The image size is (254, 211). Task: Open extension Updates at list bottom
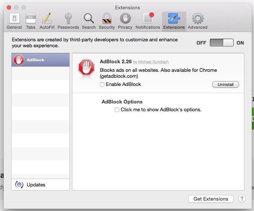(40, 185)
